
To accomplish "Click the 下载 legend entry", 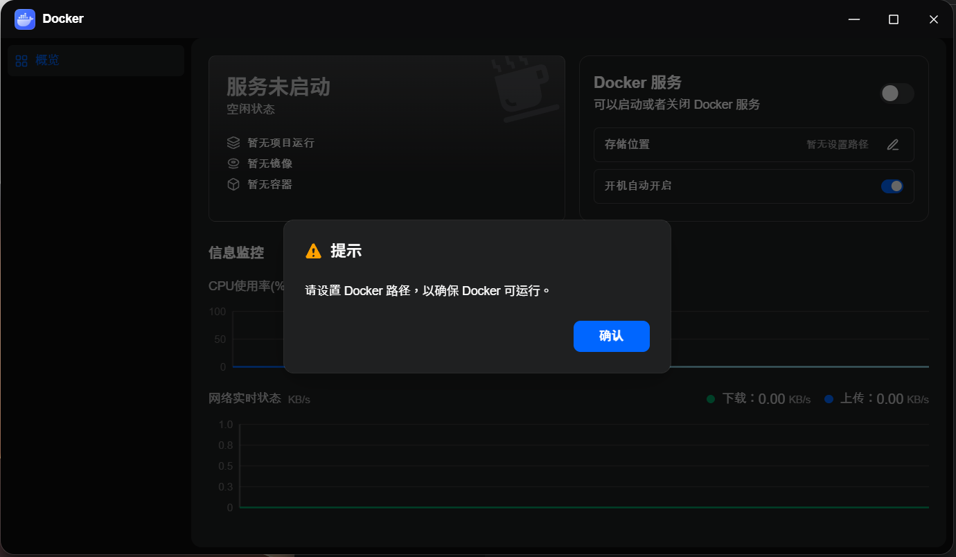I will [x=758, y=399].
